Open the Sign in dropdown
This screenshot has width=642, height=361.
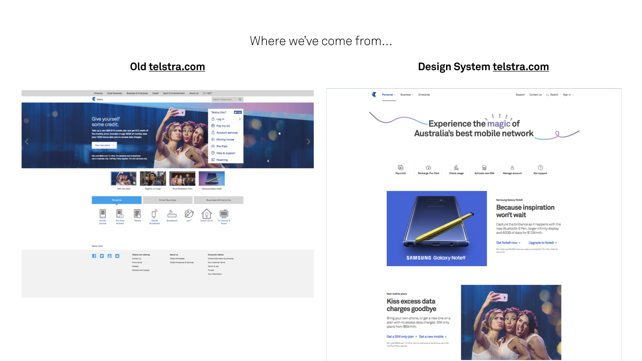click(x=568, y=95)
